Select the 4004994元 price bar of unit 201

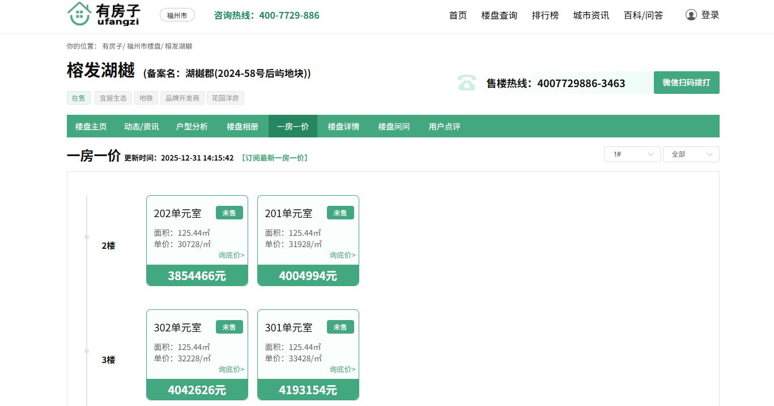point(308,276)
